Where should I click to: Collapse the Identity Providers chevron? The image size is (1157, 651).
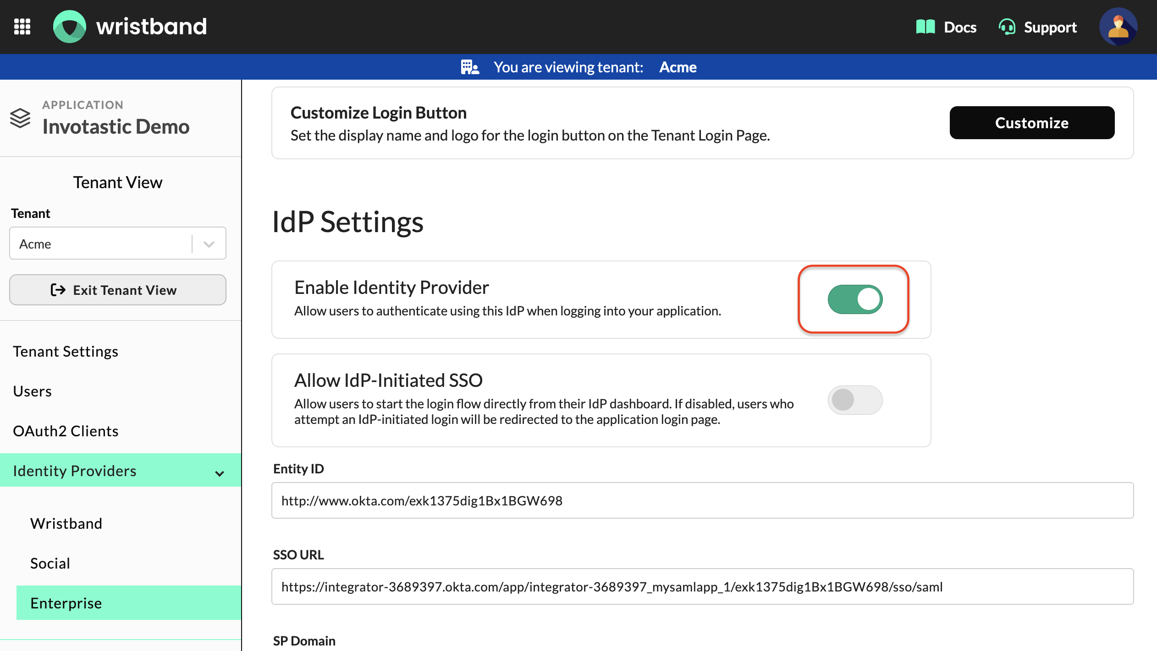point(220,473)
